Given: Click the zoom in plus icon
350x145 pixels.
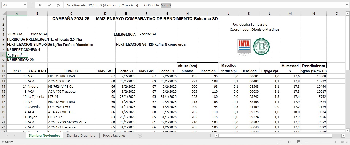Looking at the screenshot, I should point(336,142).
